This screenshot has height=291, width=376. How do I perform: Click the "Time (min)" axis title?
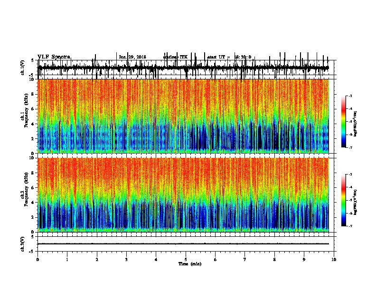pos(190,264)
